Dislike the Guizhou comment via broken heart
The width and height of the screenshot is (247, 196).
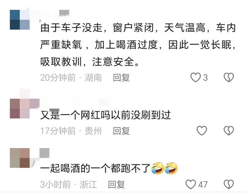tap(229, 131)
